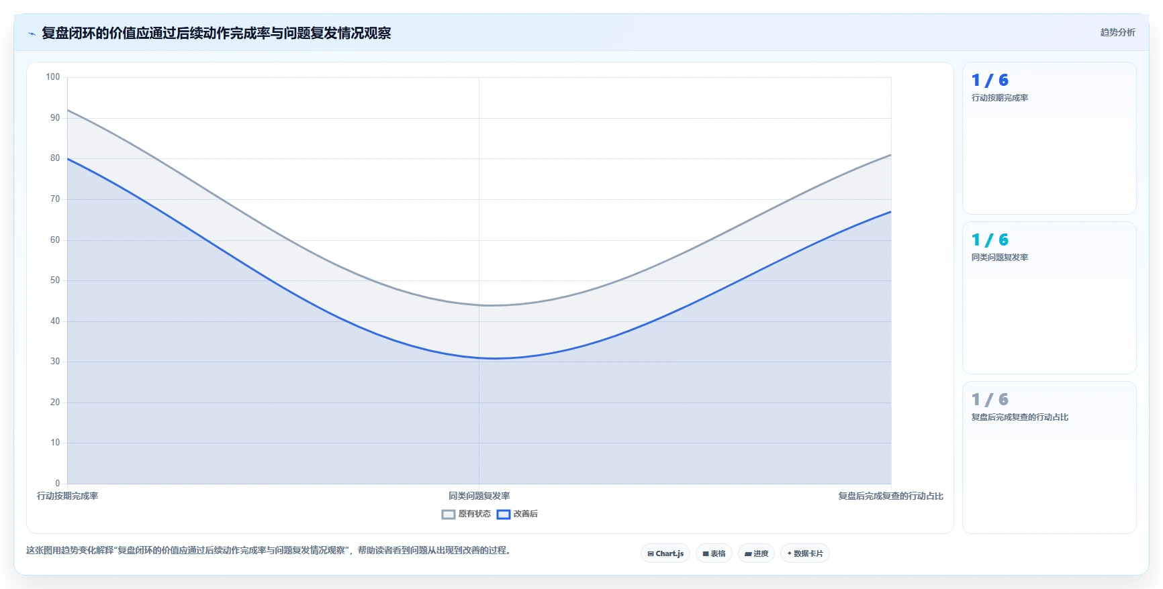Click the teal 1 / 6 value in second card
This screenshot has height=589, width=1163.
point(990,240)
